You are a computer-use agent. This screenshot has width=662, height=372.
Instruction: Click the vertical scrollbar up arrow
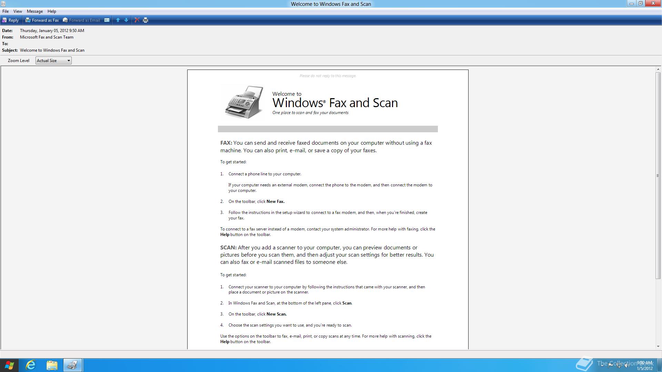tap(658, 69)
